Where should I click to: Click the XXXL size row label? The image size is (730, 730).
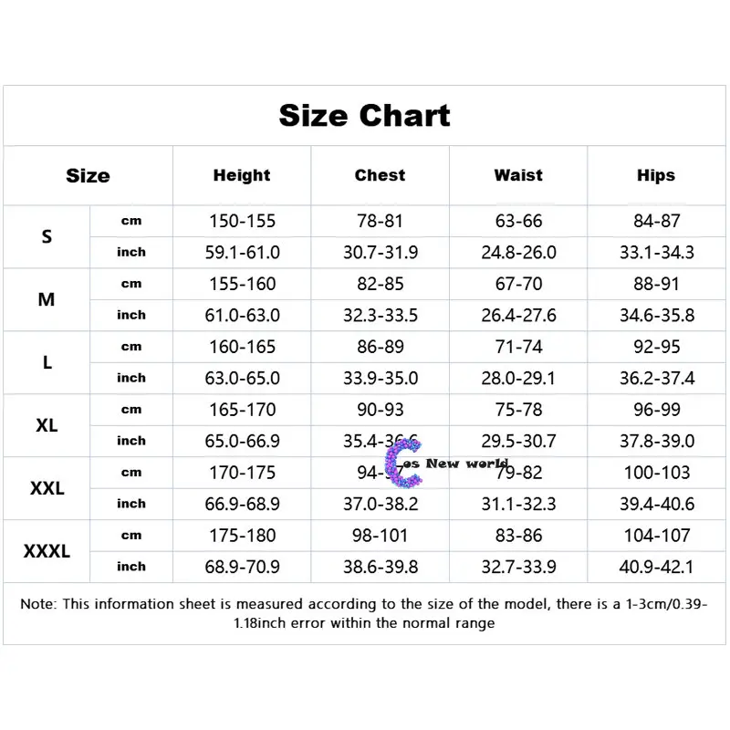tap(47, 551)
